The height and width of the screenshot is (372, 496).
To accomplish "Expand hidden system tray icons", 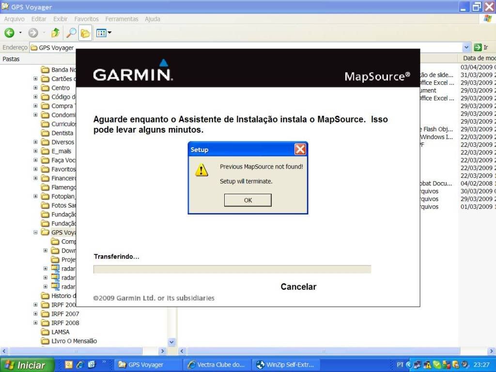I will pos(408,365).
